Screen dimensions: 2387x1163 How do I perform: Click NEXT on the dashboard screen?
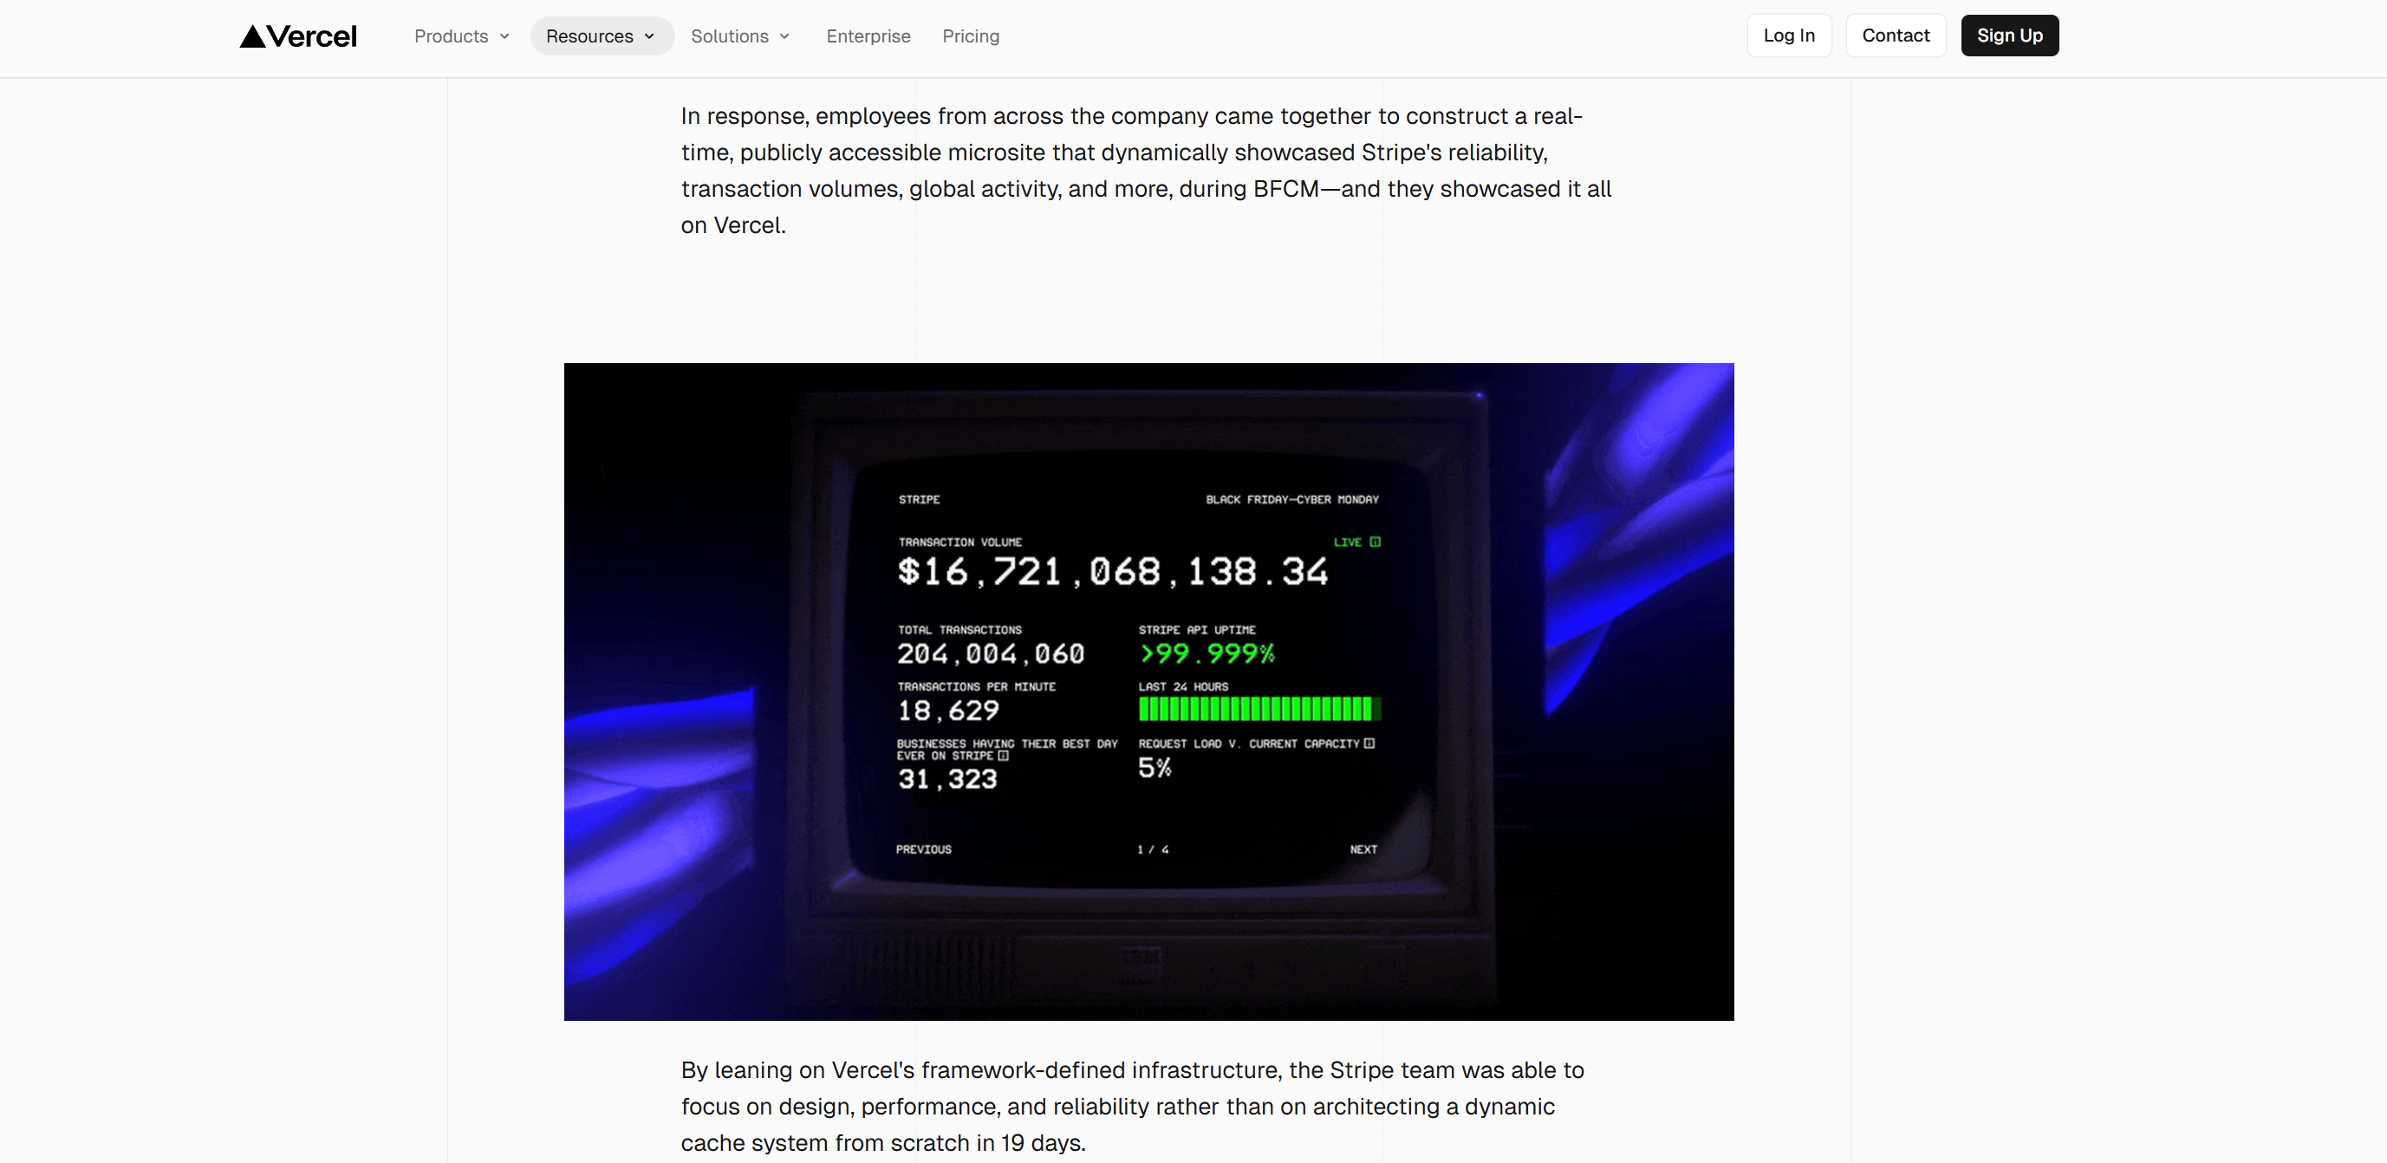click(x=1363, y=848)
